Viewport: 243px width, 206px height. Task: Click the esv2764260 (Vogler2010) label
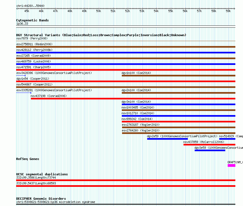pos(141,130)
